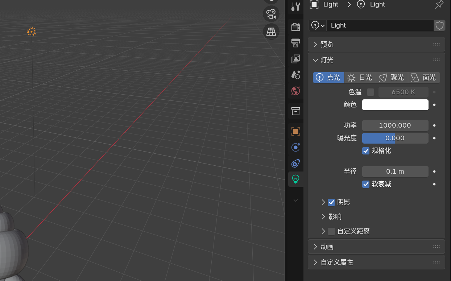Open the Render properties tab
This screenshot has height=281, width=451.
point(296,27)
